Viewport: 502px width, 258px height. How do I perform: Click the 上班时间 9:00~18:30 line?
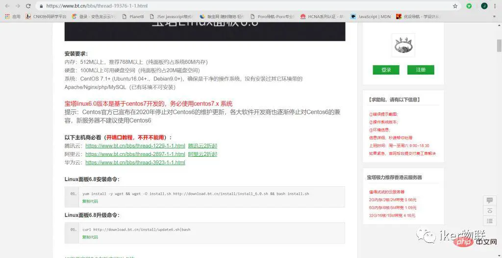click(399, 146)
